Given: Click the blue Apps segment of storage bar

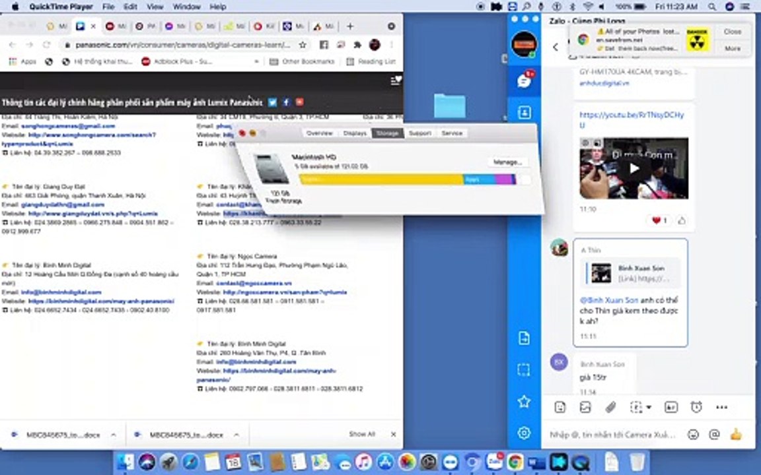Looking at the screenshot, I should [479, 179].
